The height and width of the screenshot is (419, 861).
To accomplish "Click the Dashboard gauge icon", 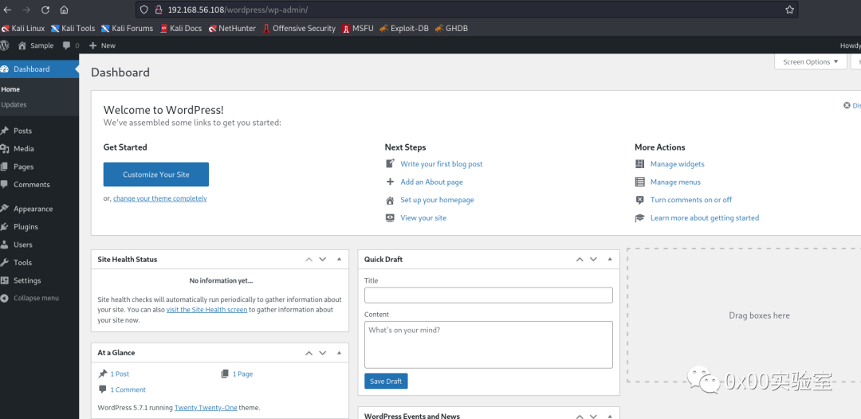I will point(5,69).
